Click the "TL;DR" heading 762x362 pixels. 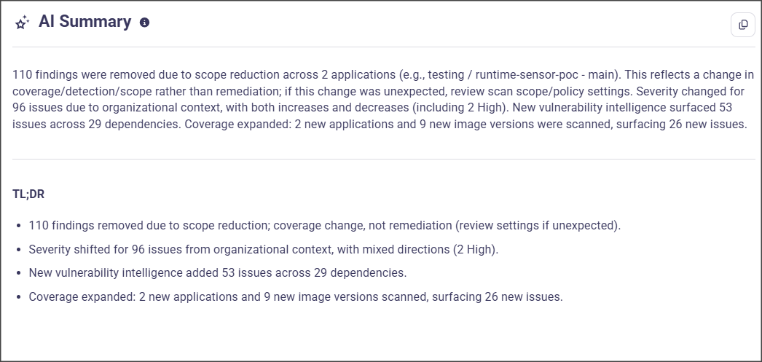[29, 194]
